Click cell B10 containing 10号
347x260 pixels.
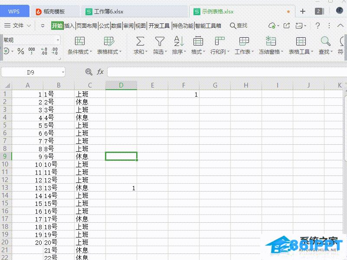click(x=59, y=164)
